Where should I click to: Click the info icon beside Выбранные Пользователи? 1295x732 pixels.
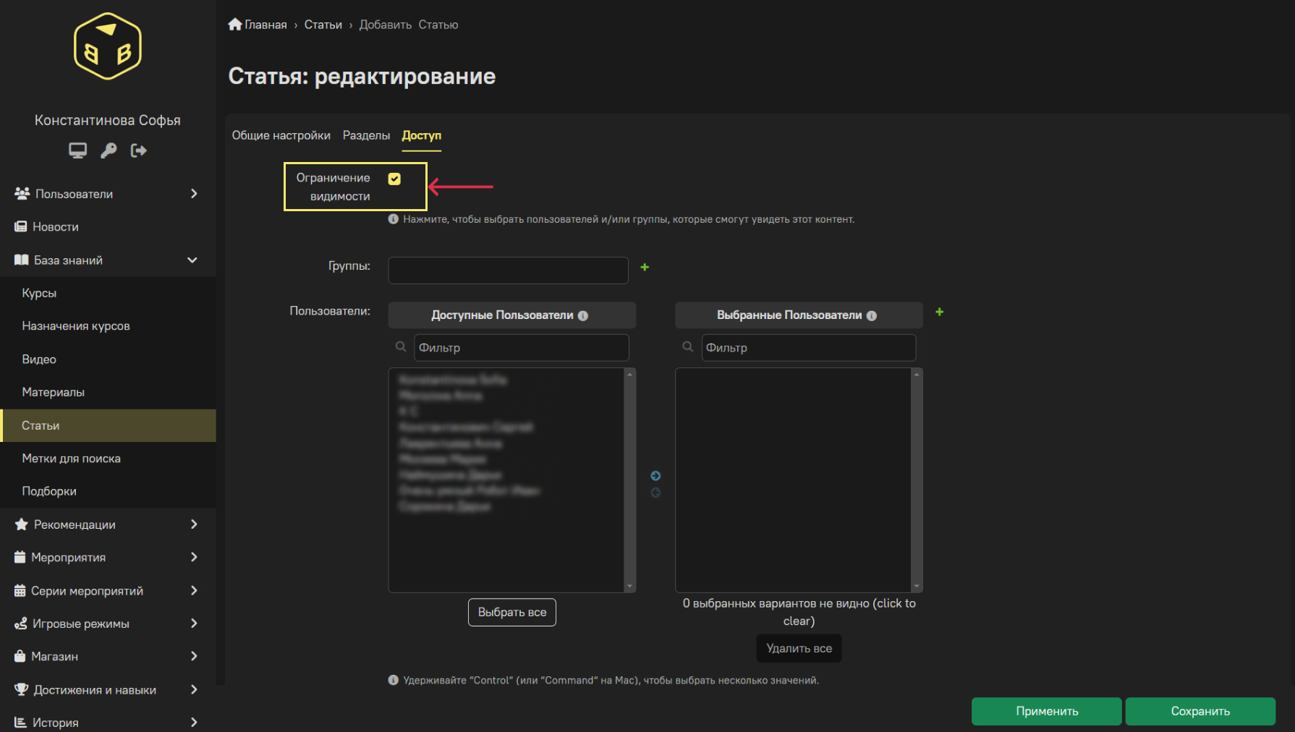[x=872, y=316]
